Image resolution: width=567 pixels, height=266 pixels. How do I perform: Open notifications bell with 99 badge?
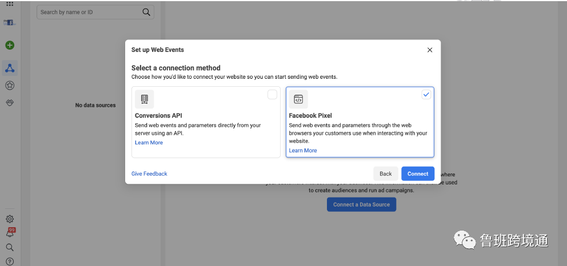(x=10, y=233)
